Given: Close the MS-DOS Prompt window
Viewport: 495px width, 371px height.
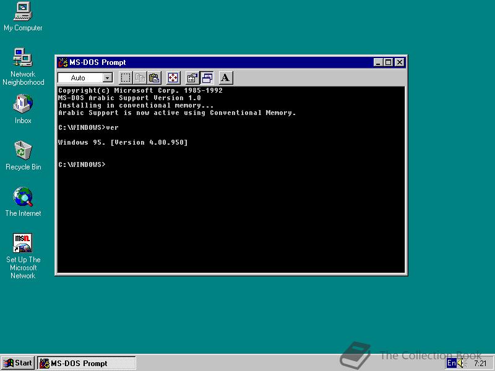Looking at the screenshot, I should (x=400, y=62).
